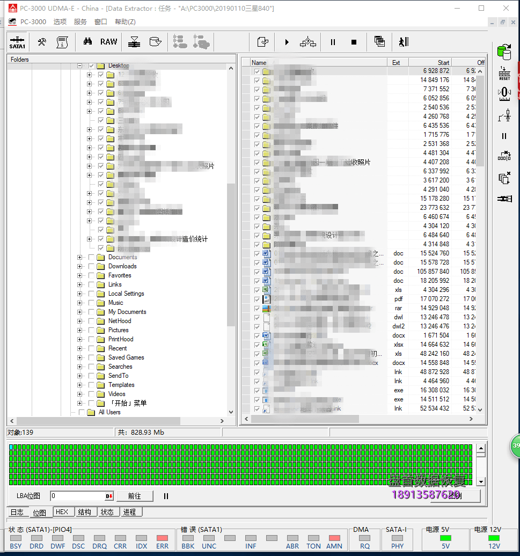Click the connector plug icon in sidebar

click(504, 199)
